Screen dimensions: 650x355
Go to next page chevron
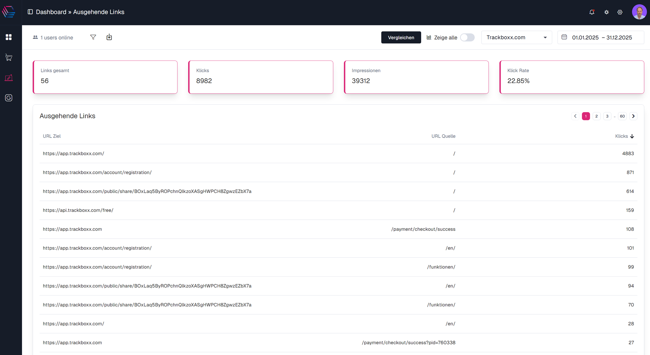point(633,116)
